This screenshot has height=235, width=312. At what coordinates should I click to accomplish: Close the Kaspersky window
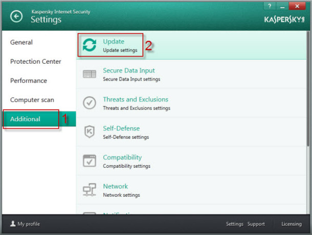(x=297, y=6)
